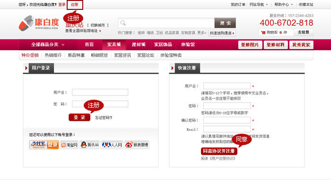The image size is (331, 180).
Task: Expand 全部商品分类 category menu
Action: [48, 44]
